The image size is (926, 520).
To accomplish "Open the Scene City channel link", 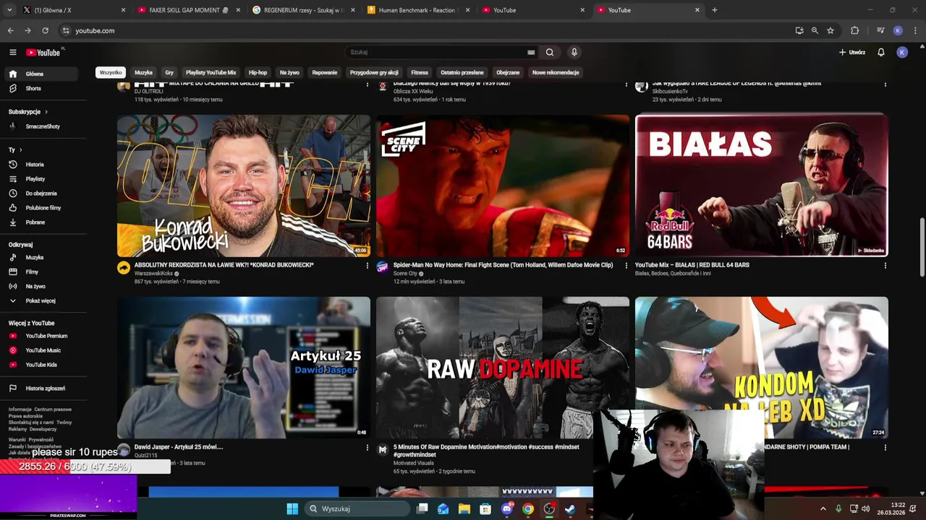I will coord(405,274).
